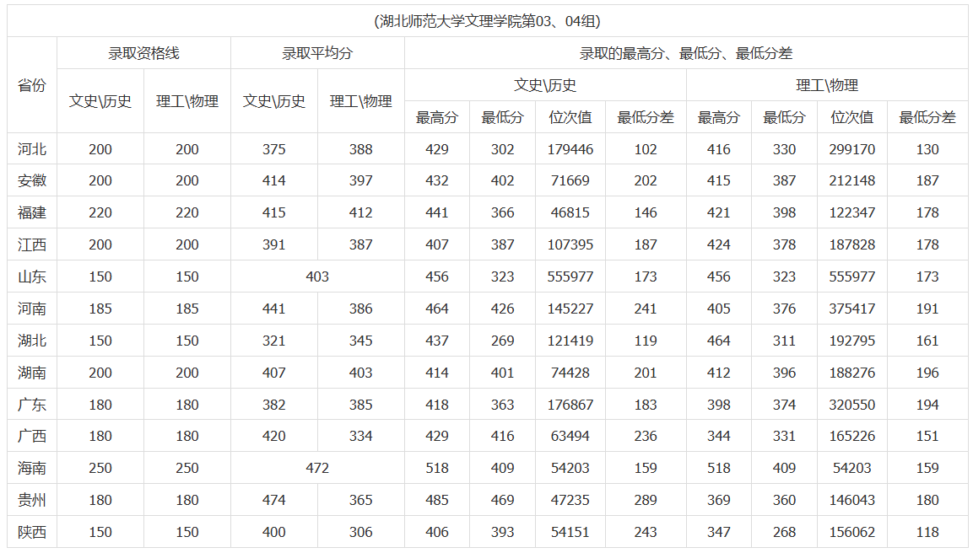Click 贵州 文史 highest score 485
This screenshot has height=553, width=973.
click(x=437, y=500)
